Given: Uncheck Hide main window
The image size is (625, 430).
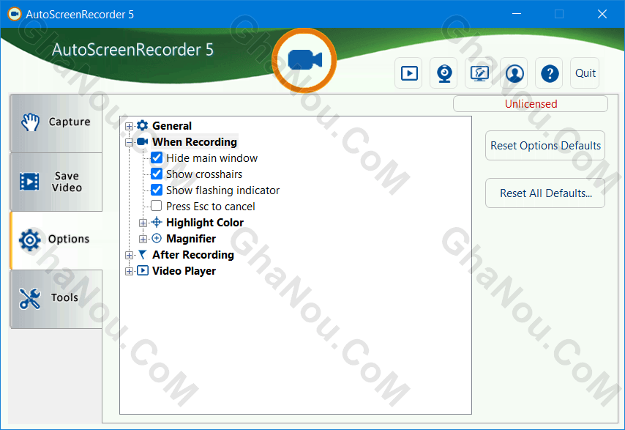Looking at the screenshot, I should coord(157,157).
